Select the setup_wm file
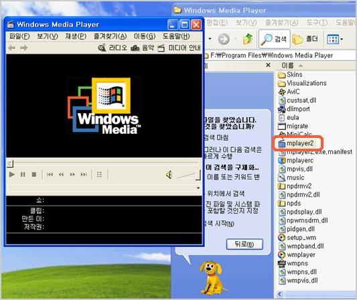The image size is (357, 300). [x=297, y=238]
